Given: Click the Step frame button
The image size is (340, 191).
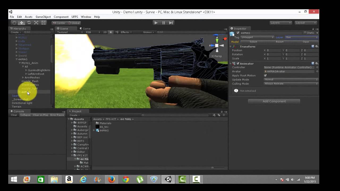Looking at the screenshot, I should pos(171,23).
